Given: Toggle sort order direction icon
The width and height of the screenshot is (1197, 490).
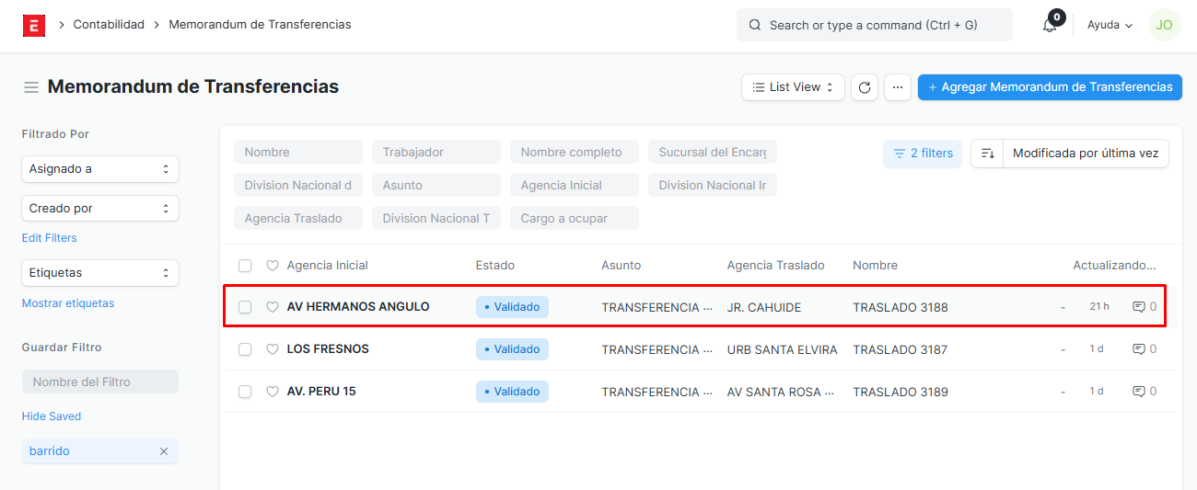Looking at the screenshot, I should tap(987, 154).
